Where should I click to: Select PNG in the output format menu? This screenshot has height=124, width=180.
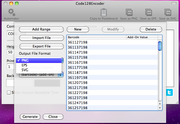[x=39, y=60]
